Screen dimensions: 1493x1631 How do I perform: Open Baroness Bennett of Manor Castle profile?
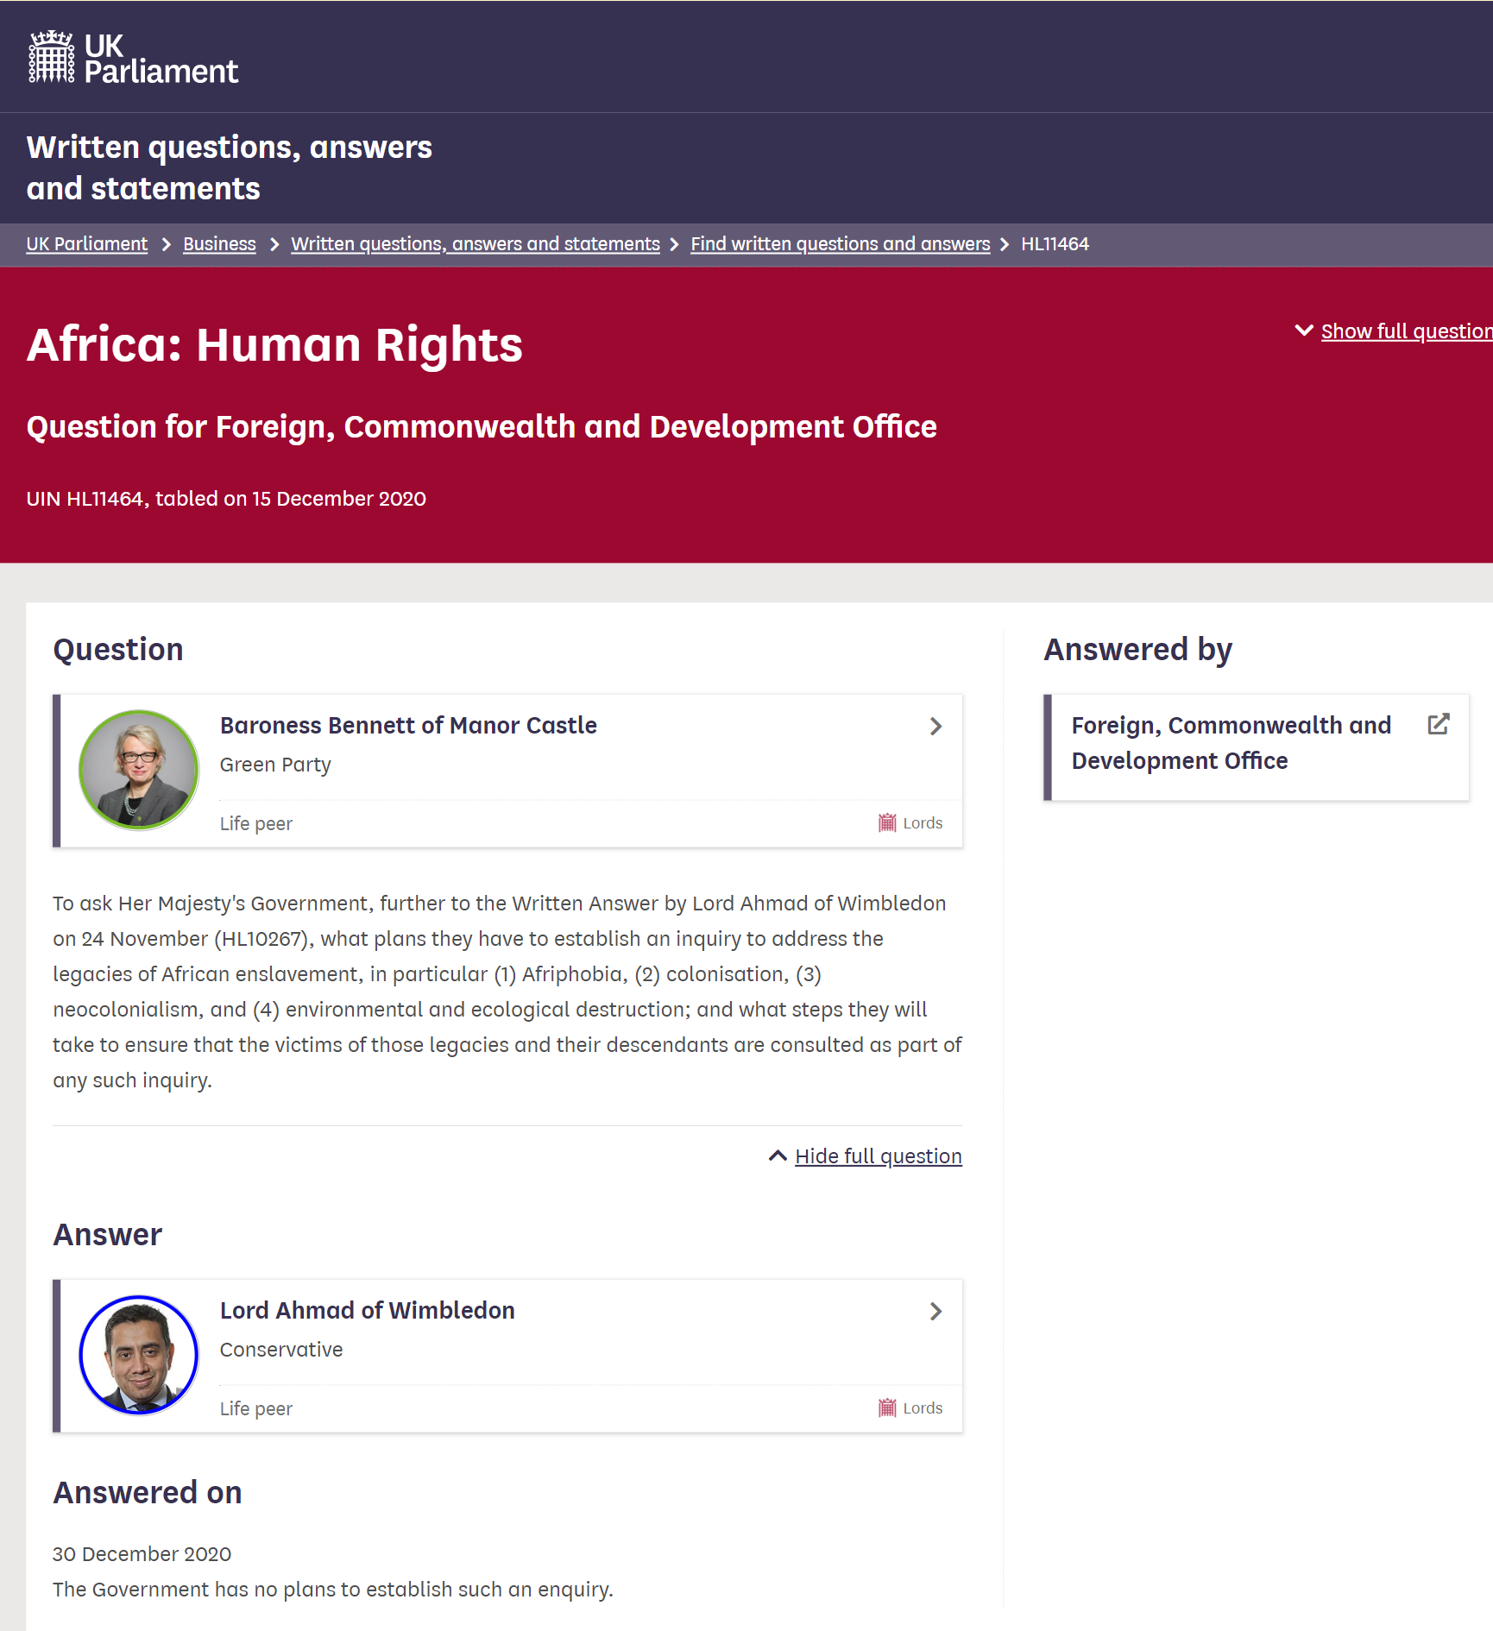pos(408,726)
